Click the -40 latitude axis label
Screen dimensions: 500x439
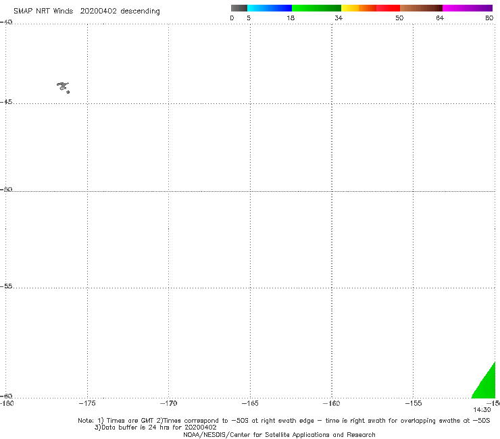[6, 22]
